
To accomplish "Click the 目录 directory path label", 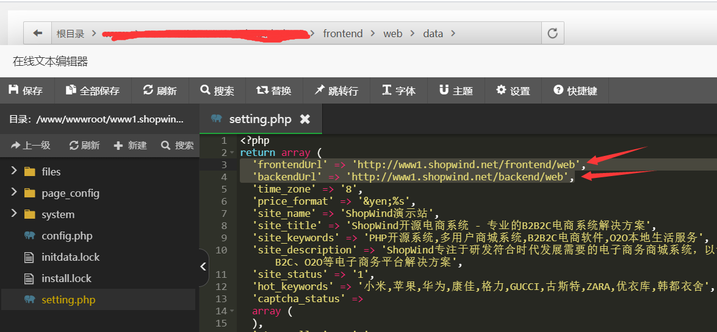I will point(96,119).
